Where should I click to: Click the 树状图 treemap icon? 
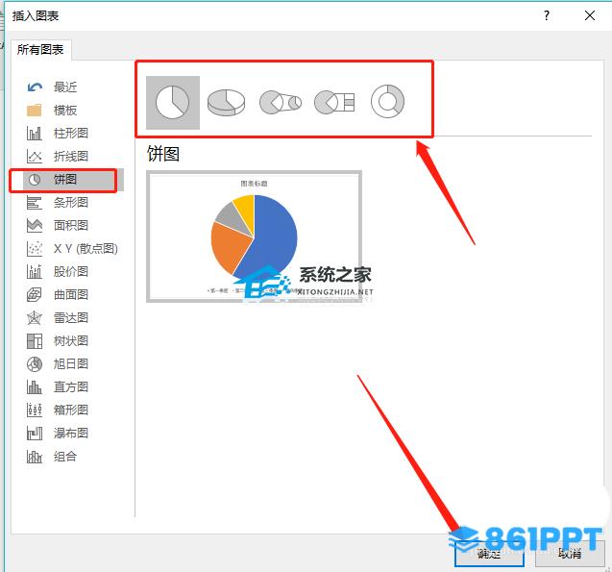coord(35,341)
